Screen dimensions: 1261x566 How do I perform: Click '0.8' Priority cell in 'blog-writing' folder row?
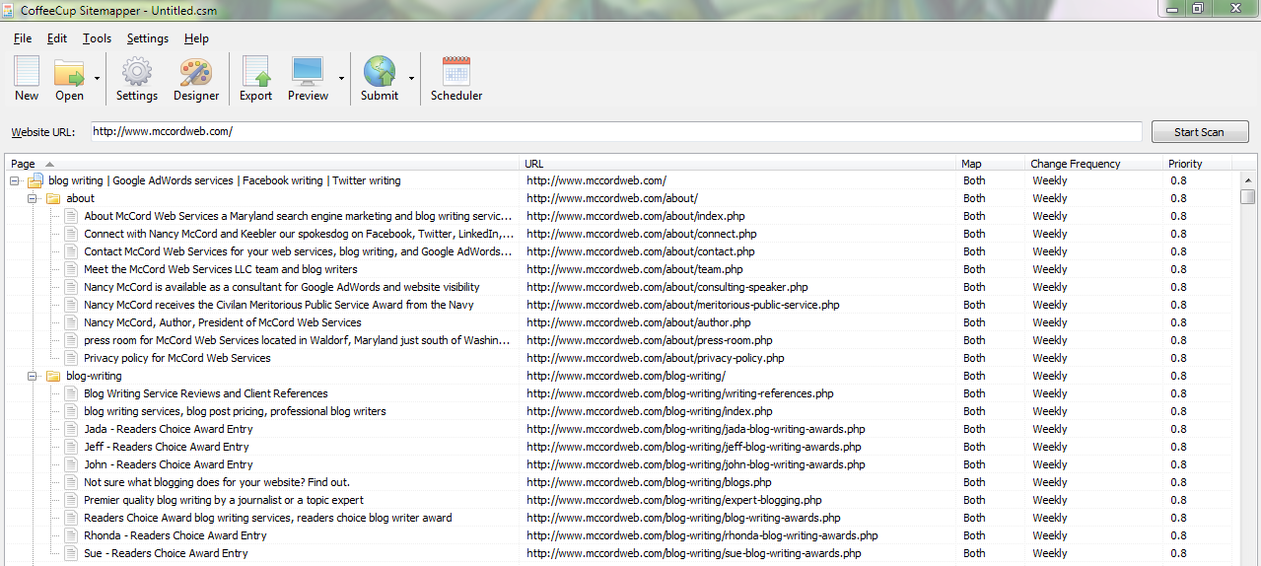[1178, 376]
